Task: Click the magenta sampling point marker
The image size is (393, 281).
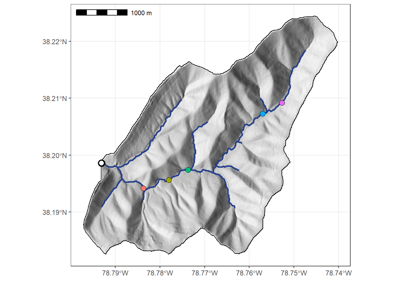Action: tap(282, 103)
